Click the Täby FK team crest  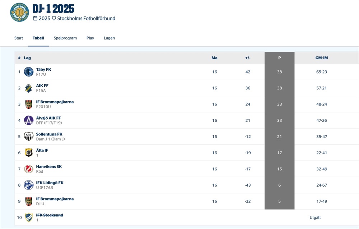click(x=29, y=72)
